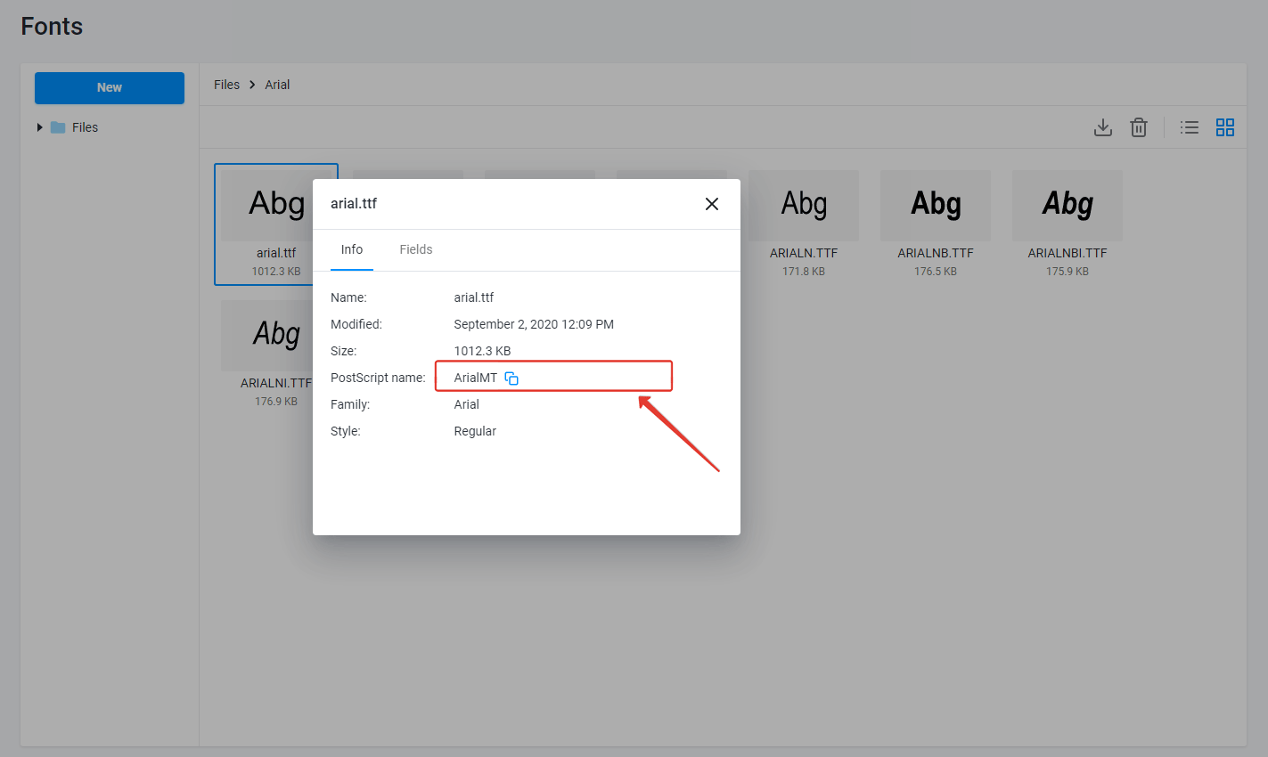Click the modified date September 2, 2020
The width and height of the screenshot is (1268, 757).
(534, 324)
